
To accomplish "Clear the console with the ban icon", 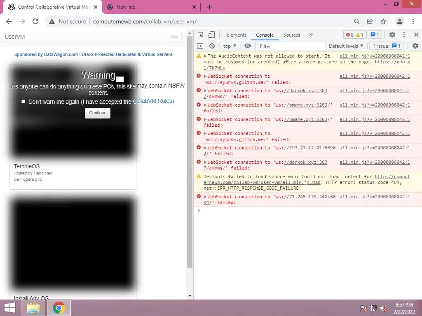I will pos(212,46).
